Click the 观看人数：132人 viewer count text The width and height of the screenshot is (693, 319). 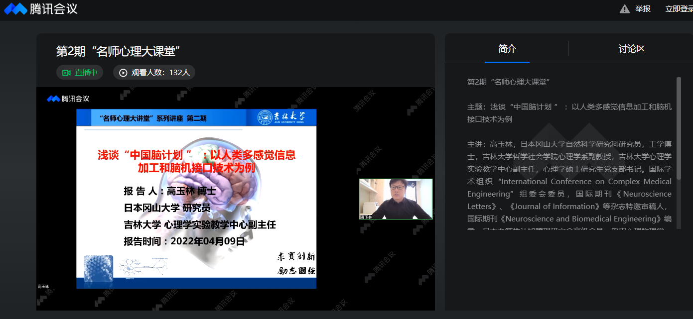[160, 73]
